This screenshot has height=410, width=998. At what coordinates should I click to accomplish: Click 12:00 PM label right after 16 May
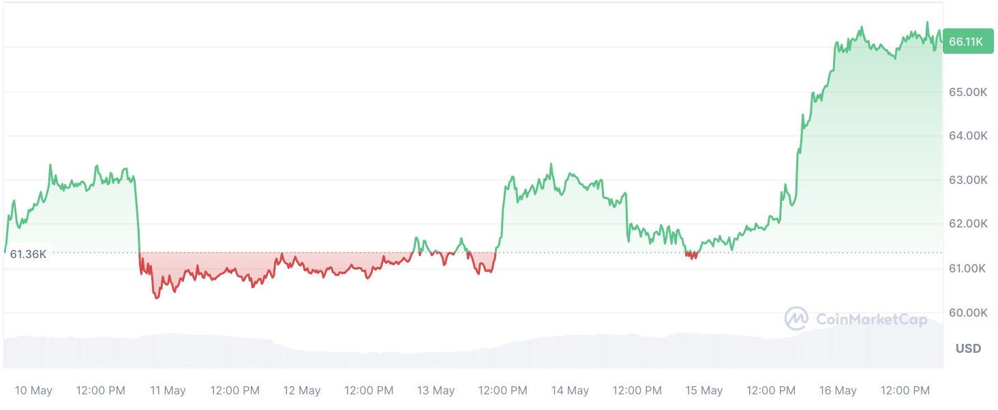point(905,391)
